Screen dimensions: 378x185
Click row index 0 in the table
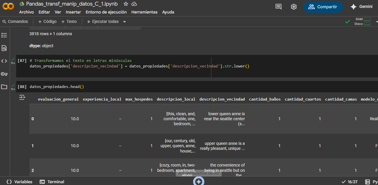click(x=33, y=119)
